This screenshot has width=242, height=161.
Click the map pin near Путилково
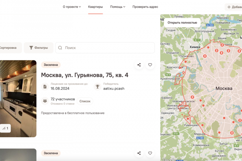click(186, 62)
